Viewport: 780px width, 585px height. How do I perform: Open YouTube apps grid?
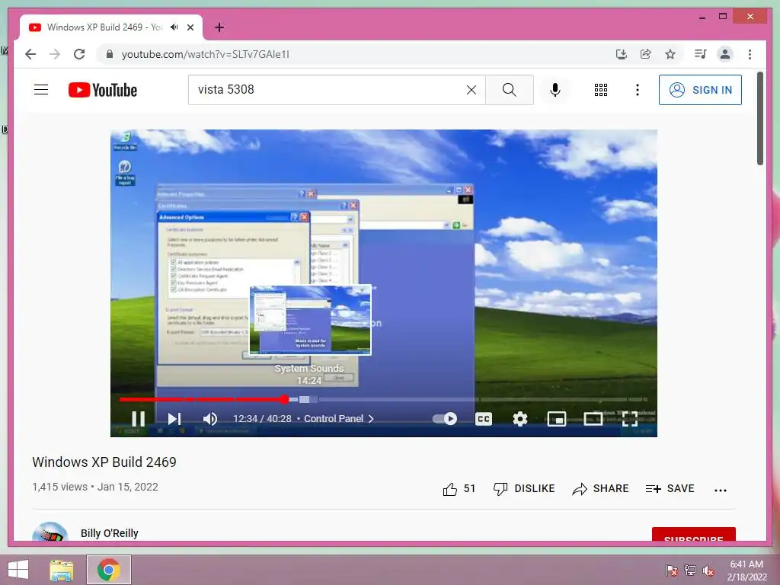click(601, 90)
